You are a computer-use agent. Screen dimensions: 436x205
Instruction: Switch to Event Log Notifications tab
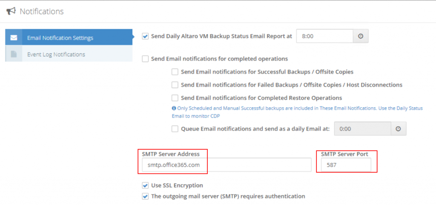[x=69, y=54]
